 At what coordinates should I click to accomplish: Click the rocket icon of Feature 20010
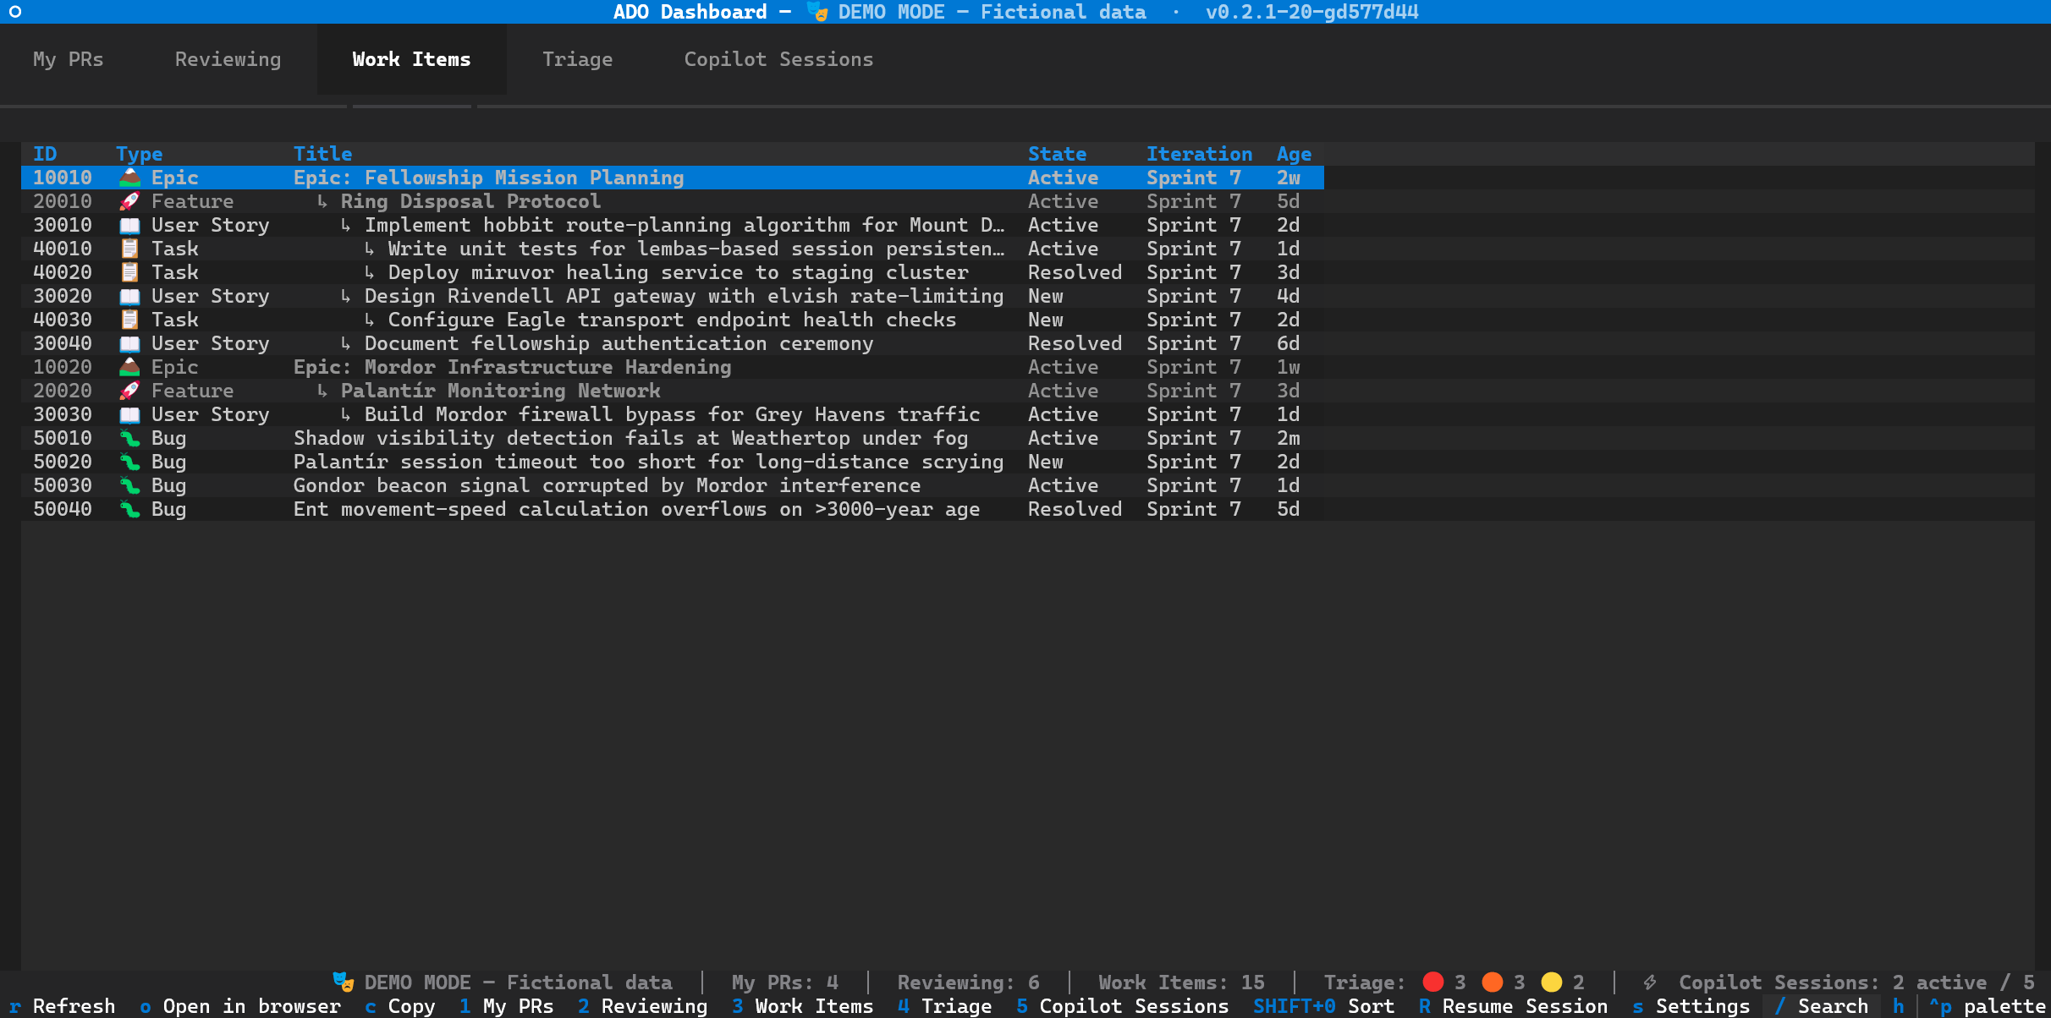129,201
